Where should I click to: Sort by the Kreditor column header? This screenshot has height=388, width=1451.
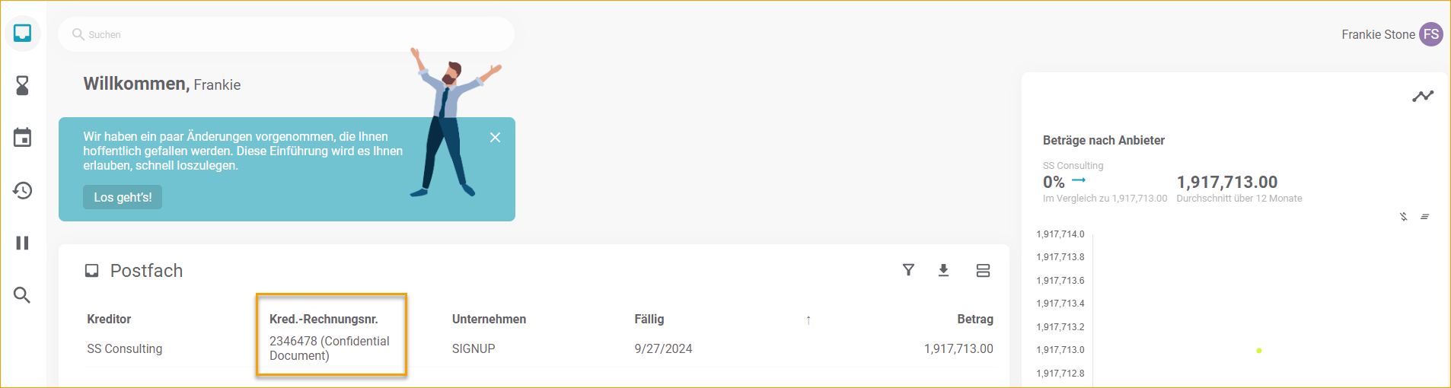(109, 320)
